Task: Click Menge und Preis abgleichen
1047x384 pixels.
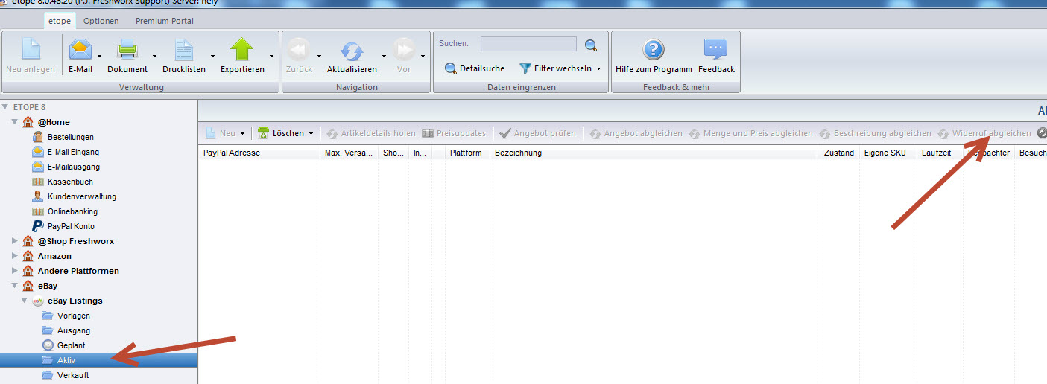Action: pyautogui.click(x=750, y=133)
